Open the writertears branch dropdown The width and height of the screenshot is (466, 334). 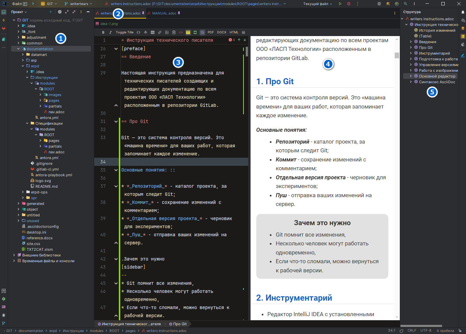[78, 4]
